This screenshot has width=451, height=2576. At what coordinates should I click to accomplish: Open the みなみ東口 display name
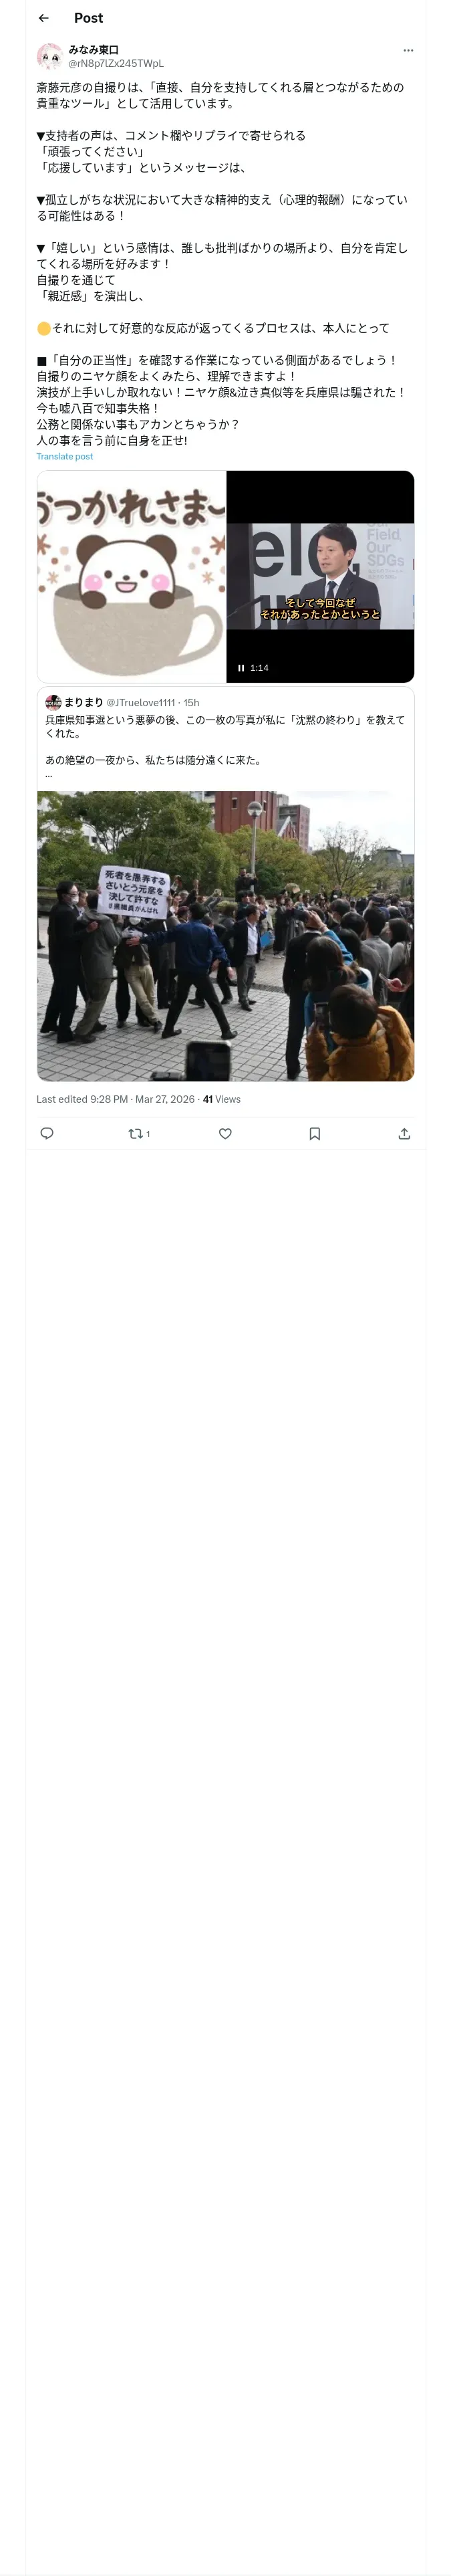pyautogui.click(x=94, y=49)
